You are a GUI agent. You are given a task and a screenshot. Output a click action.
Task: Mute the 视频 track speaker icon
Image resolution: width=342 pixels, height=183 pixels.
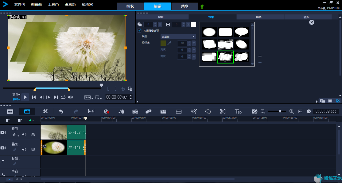(24, 134)
